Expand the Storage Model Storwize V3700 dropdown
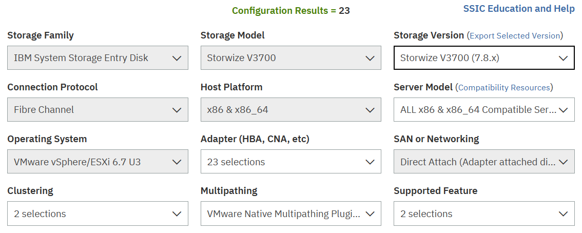582x233 pixels. [290, 58]
